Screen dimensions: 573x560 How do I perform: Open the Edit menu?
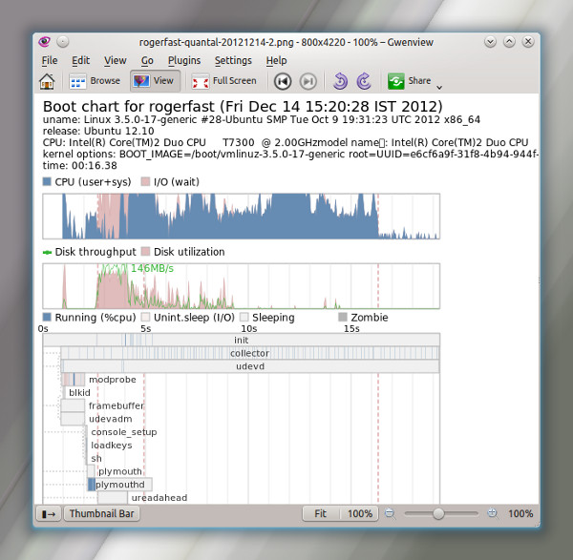(x=80, y=61)
